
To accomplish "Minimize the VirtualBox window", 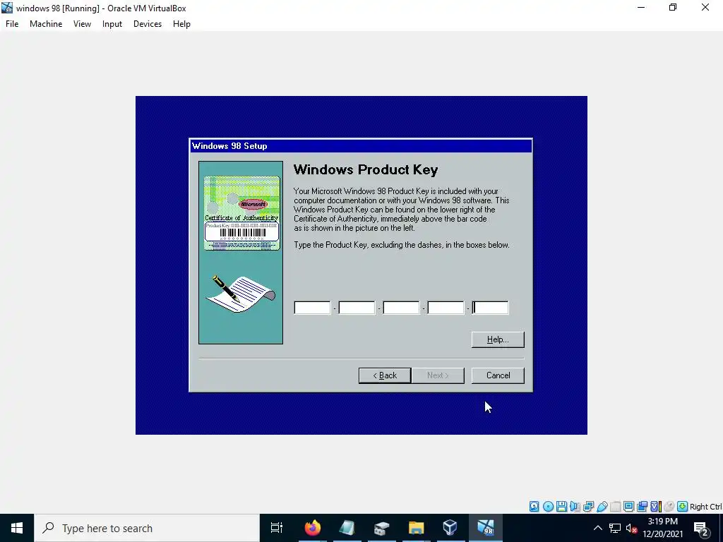I will [x=641, y=7].
